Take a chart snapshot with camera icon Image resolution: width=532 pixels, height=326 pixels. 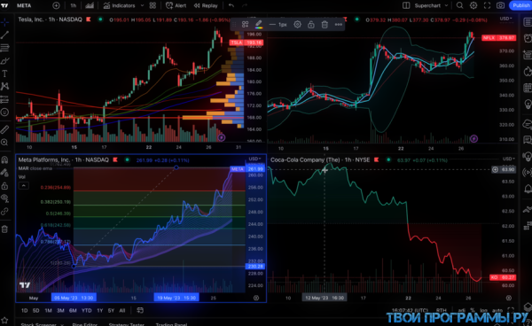pos(500,5)
